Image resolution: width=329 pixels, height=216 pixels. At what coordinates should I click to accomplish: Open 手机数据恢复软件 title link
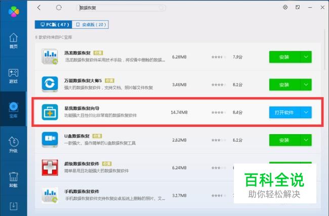click(81, 191)
